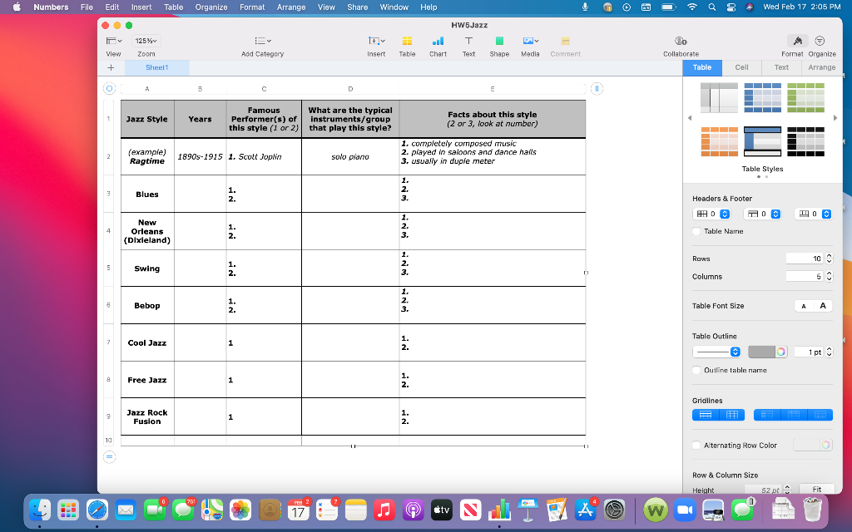852x532 pixels.
Task: Click the Fit button for row height
Action: pos(815,489)
